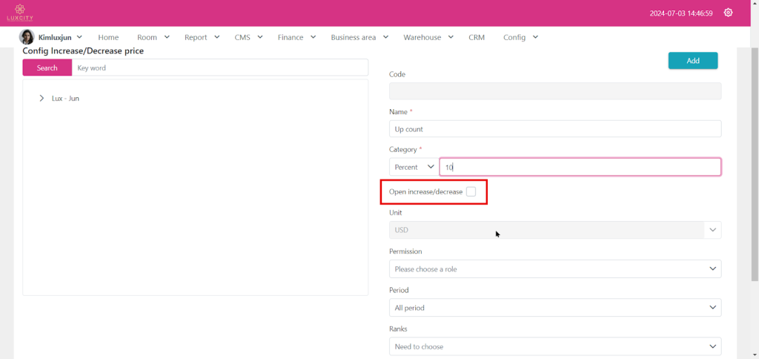Open the Ranks dropdown

coord(554,346)
